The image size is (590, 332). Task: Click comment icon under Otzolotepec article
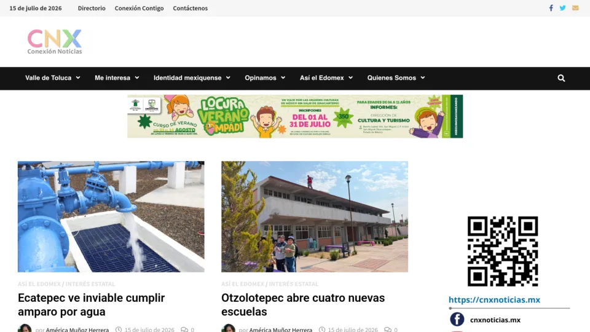point(388,330)
